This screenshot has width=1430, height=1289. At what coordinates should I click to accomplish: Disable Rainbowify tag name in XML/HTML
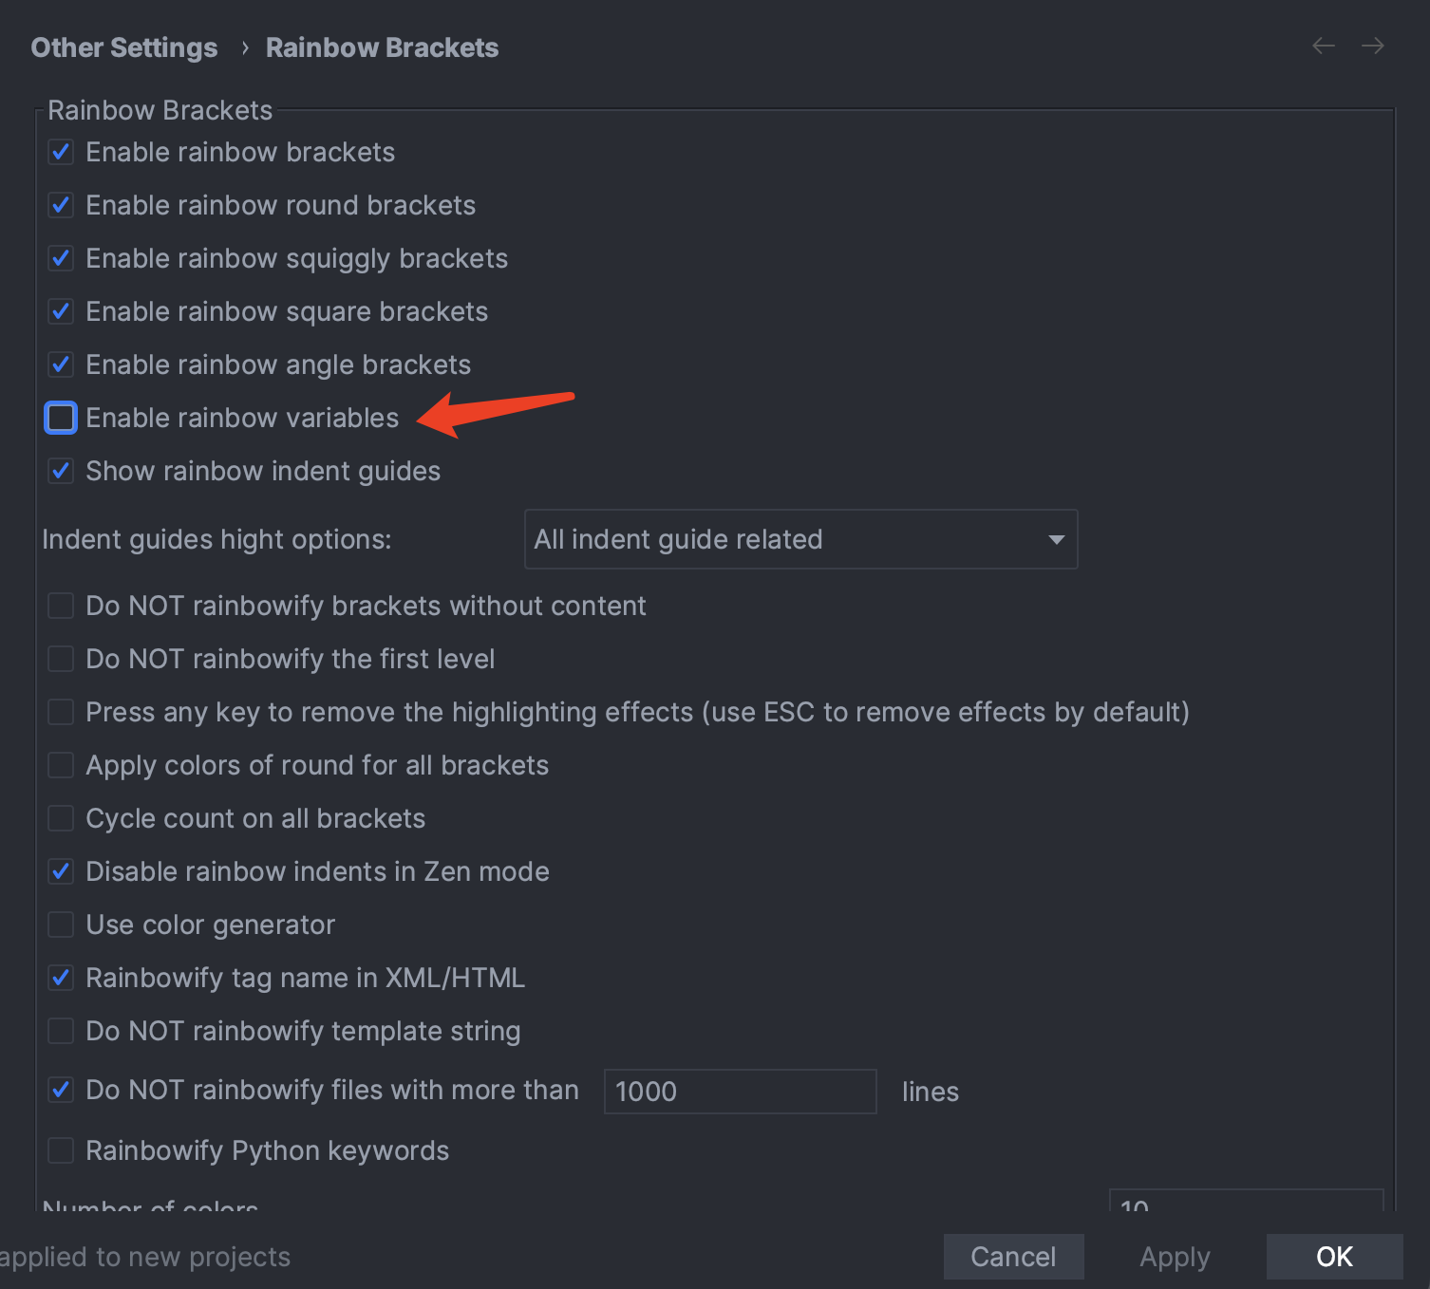60,978
